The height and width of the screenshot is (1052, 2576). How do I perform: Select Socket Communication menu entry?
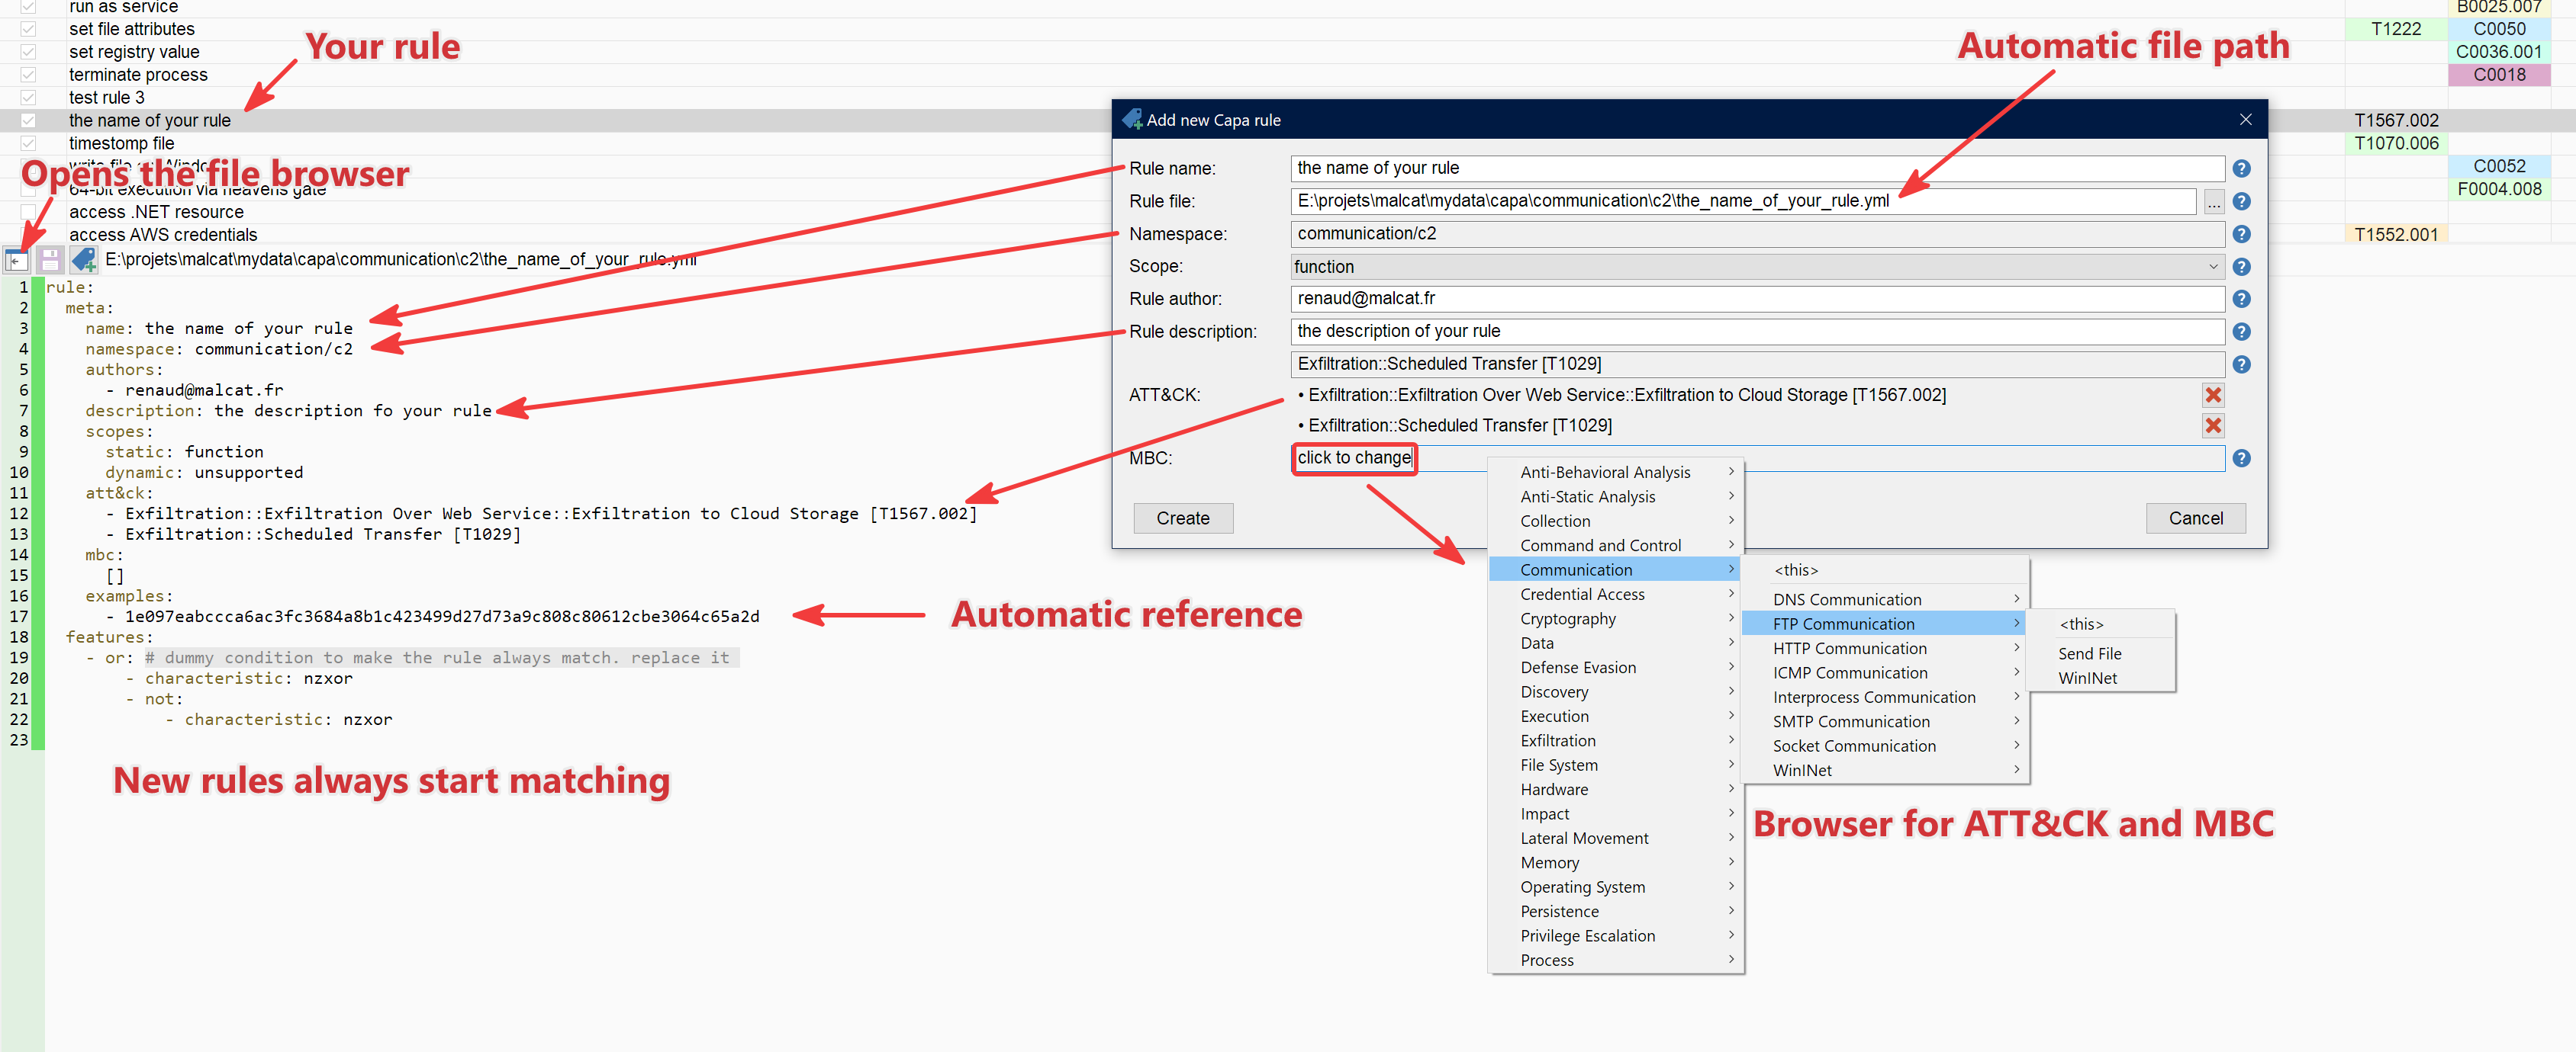(1885, 746)
